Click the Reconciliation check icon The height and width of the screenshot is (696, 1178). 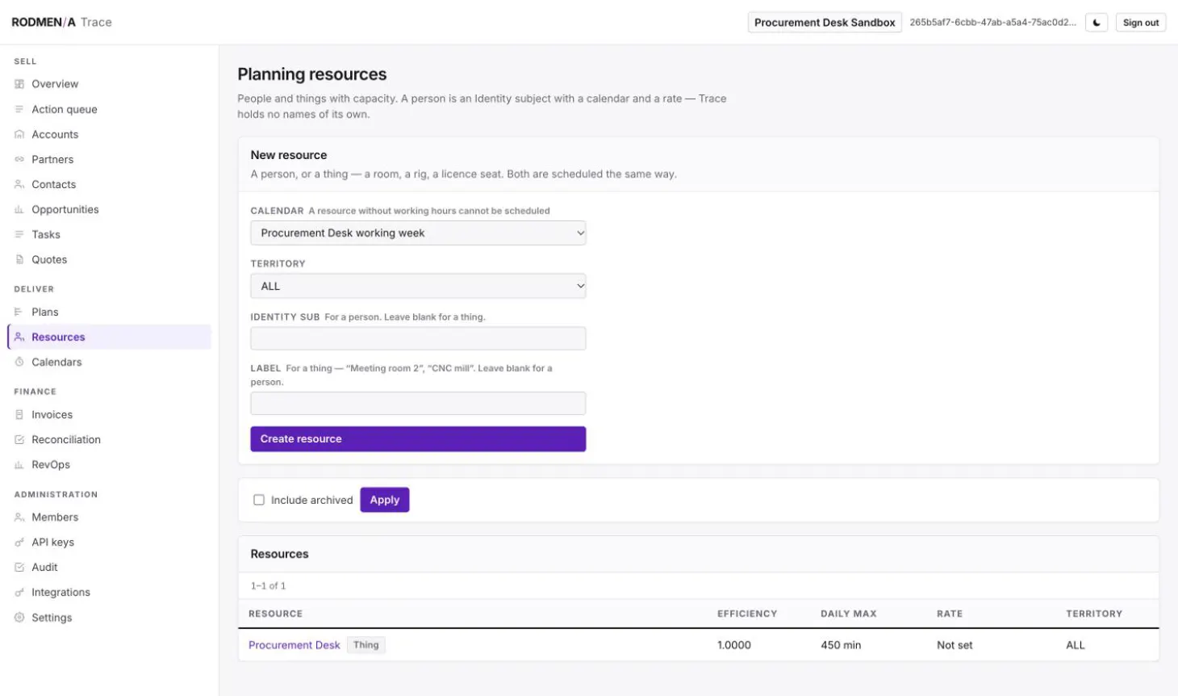(x=19, y=439)
